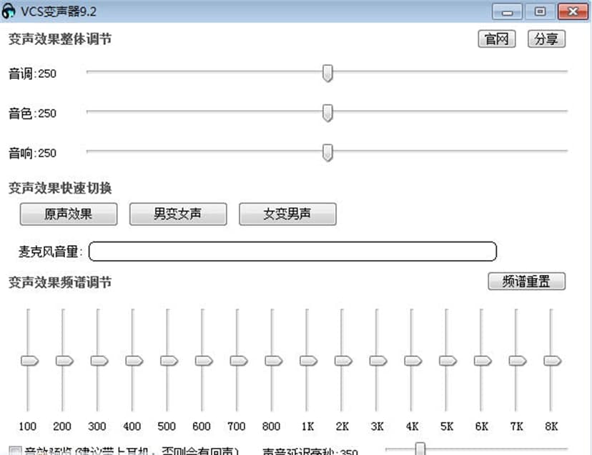This screenshot has height=455, width=592.
Task: Reset the spectrum with 频谱重置
Action: [526, 281]
